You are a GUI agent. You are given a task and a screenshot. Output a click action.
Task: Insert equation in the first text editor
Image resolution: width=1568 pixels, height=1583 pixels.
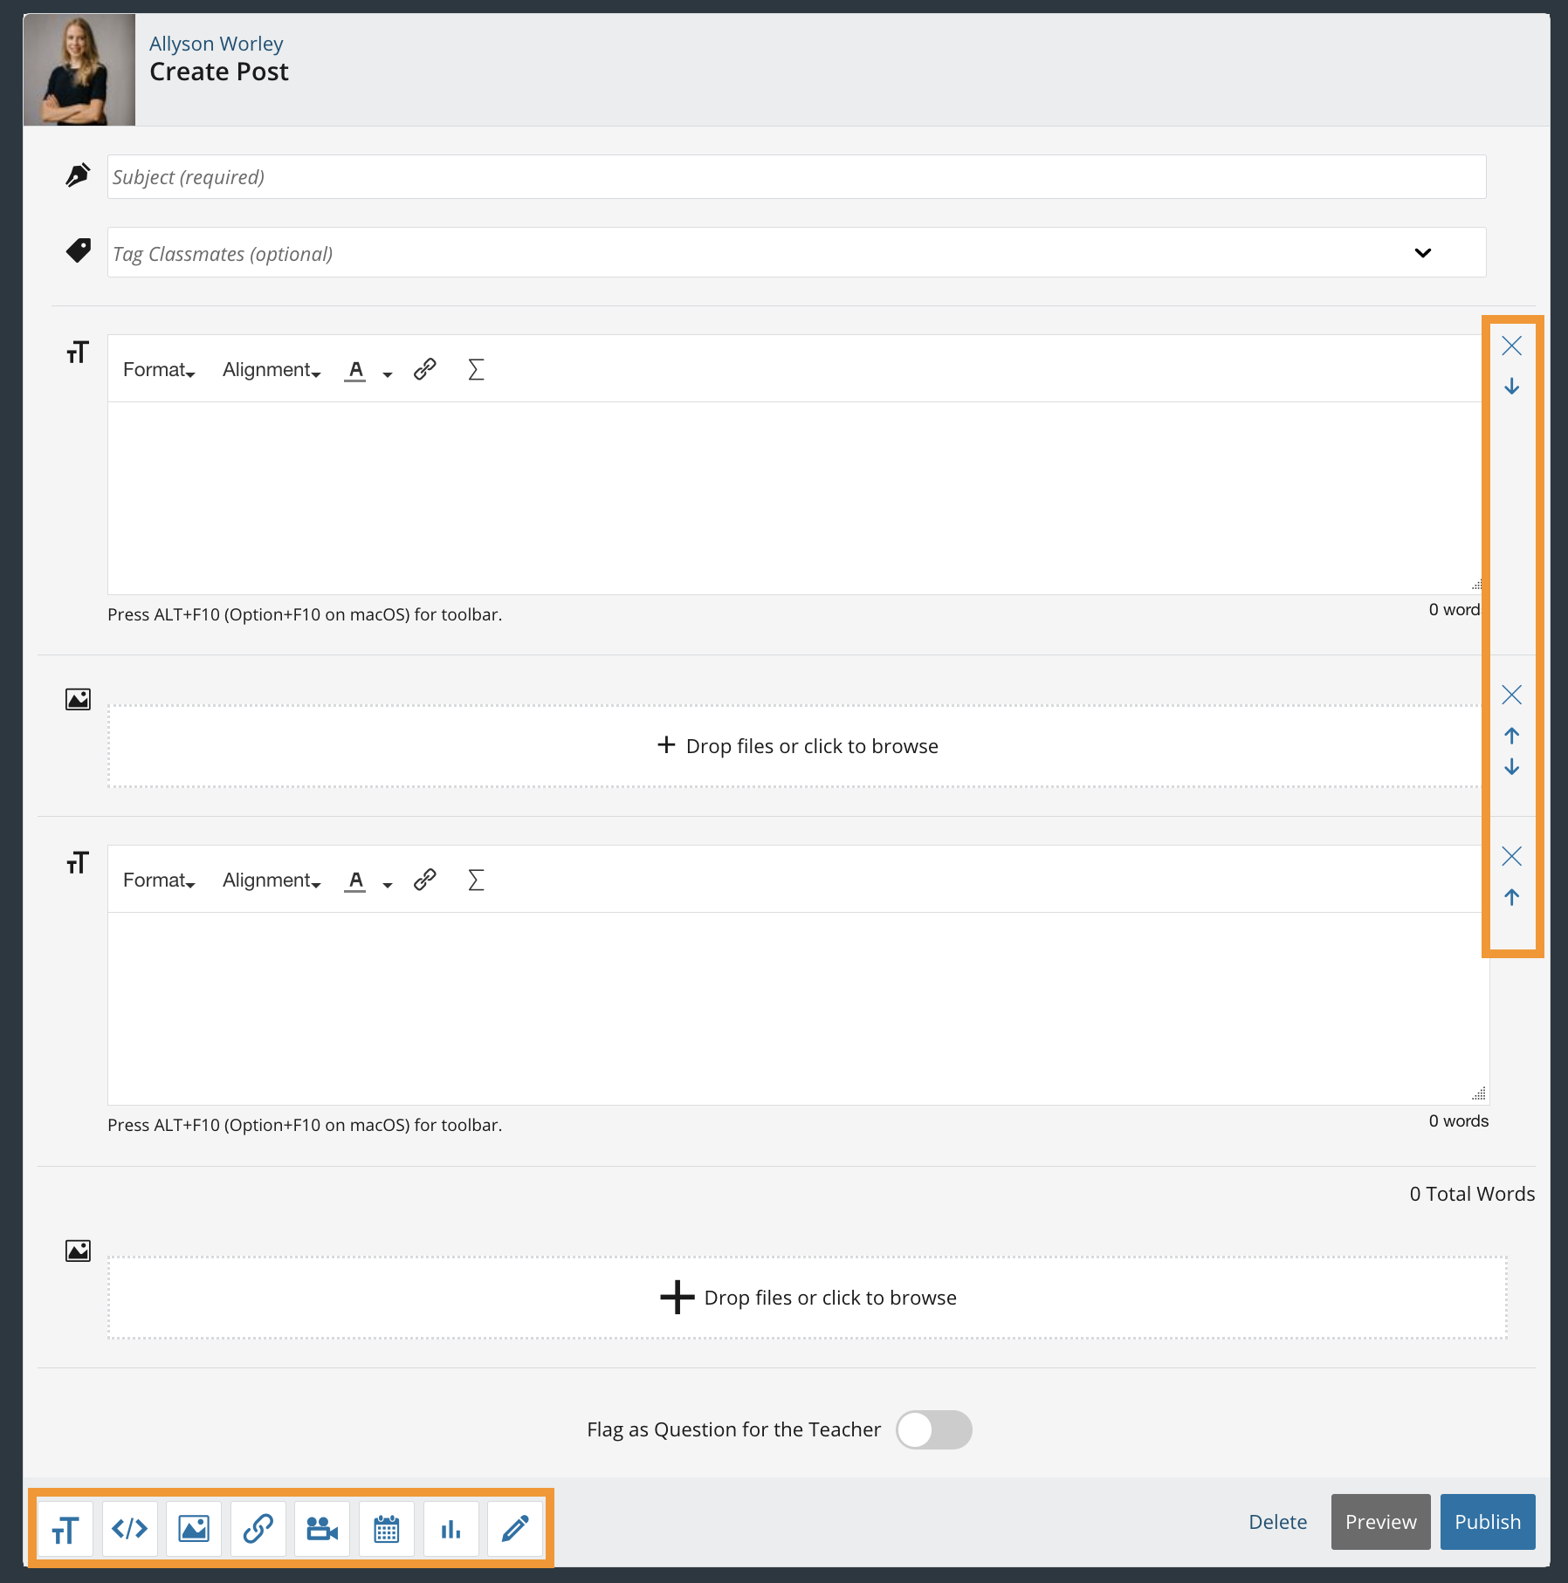pos(476,370)
